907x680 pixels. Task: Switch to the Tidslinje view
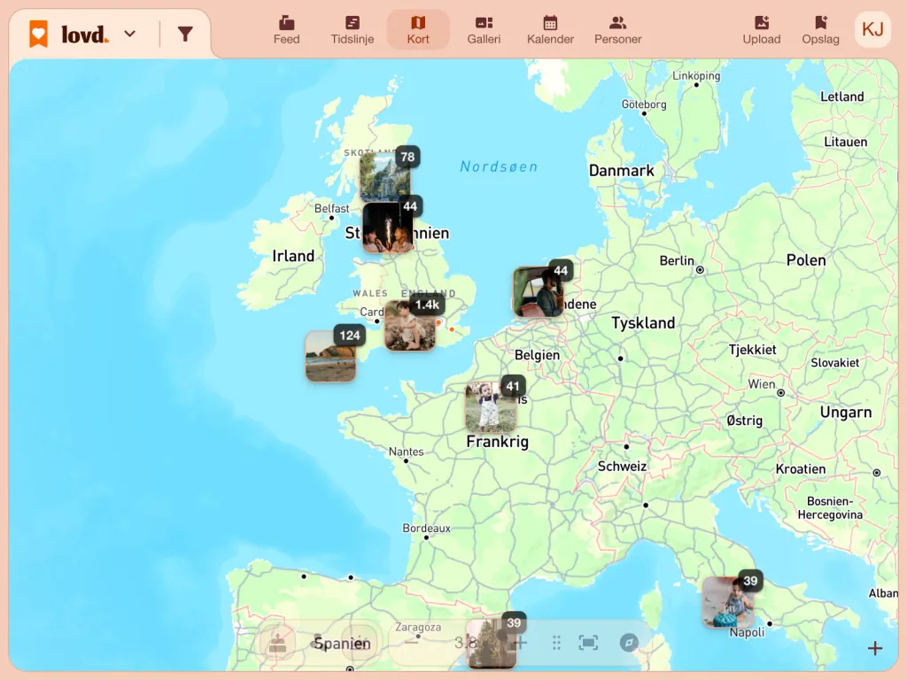[x=353, y=30]
